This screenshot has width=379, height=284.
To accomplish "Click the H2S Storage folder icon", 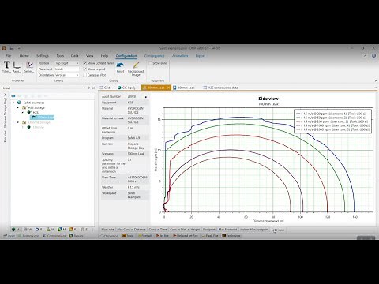I will click(x=24, y=107).
